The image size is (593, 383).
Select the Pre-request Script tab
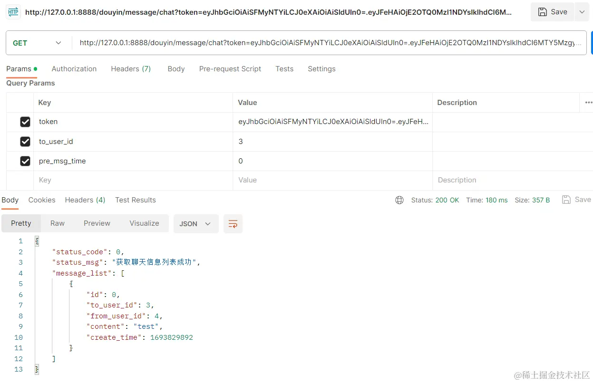(x=230, y=69)
